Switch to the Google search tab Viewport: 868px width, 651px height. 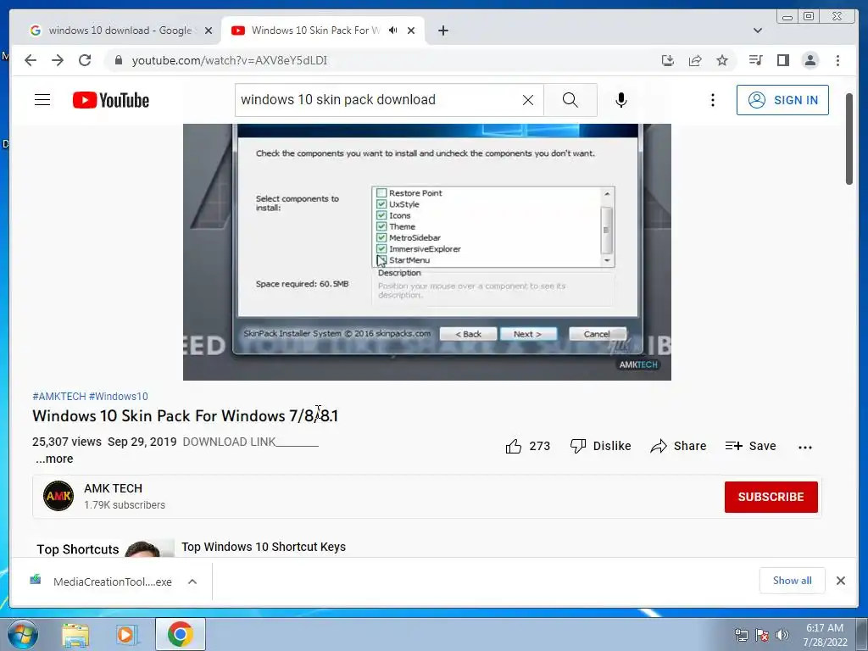pyautogui.click(x=120, y=31)
